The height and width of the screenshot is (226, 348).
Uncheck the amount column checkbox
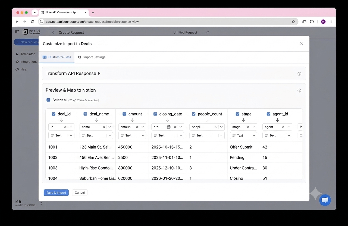tap(124, 114)
